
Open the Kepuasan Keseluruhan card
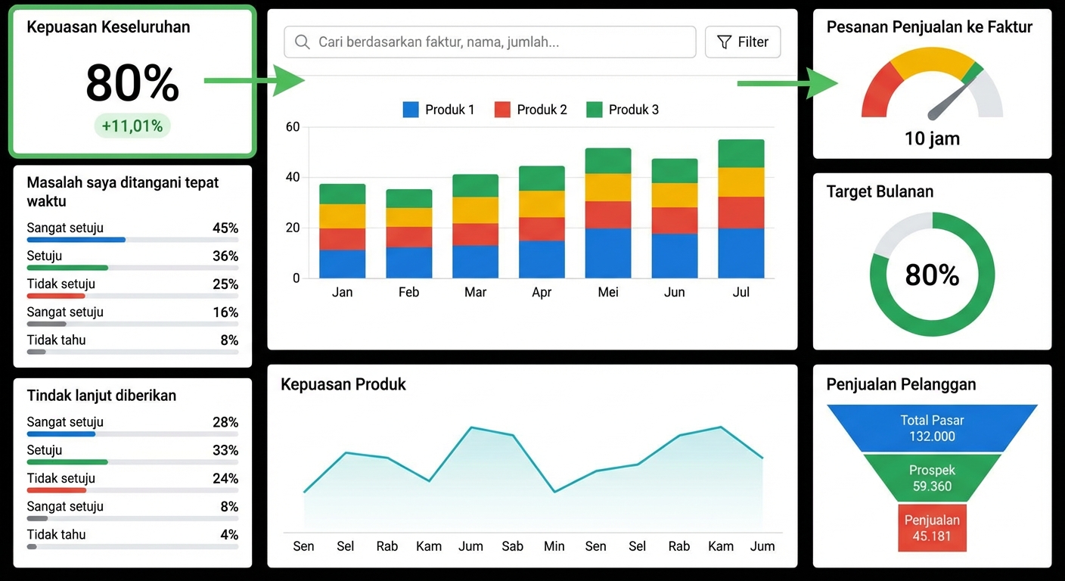(x=132, y=82)
